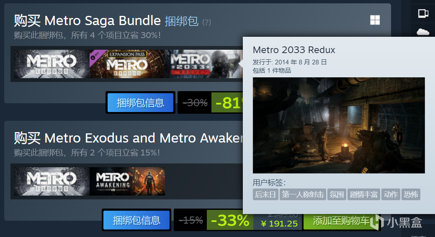435x237 pixels.
Task: Click the remote play device icon
Action: pyautogui.click(x=423, y=13)
